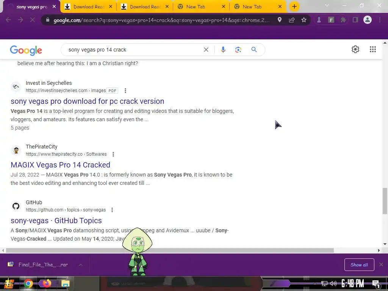
Task: Submit search with magnifier icon
Action: point(254,50)
